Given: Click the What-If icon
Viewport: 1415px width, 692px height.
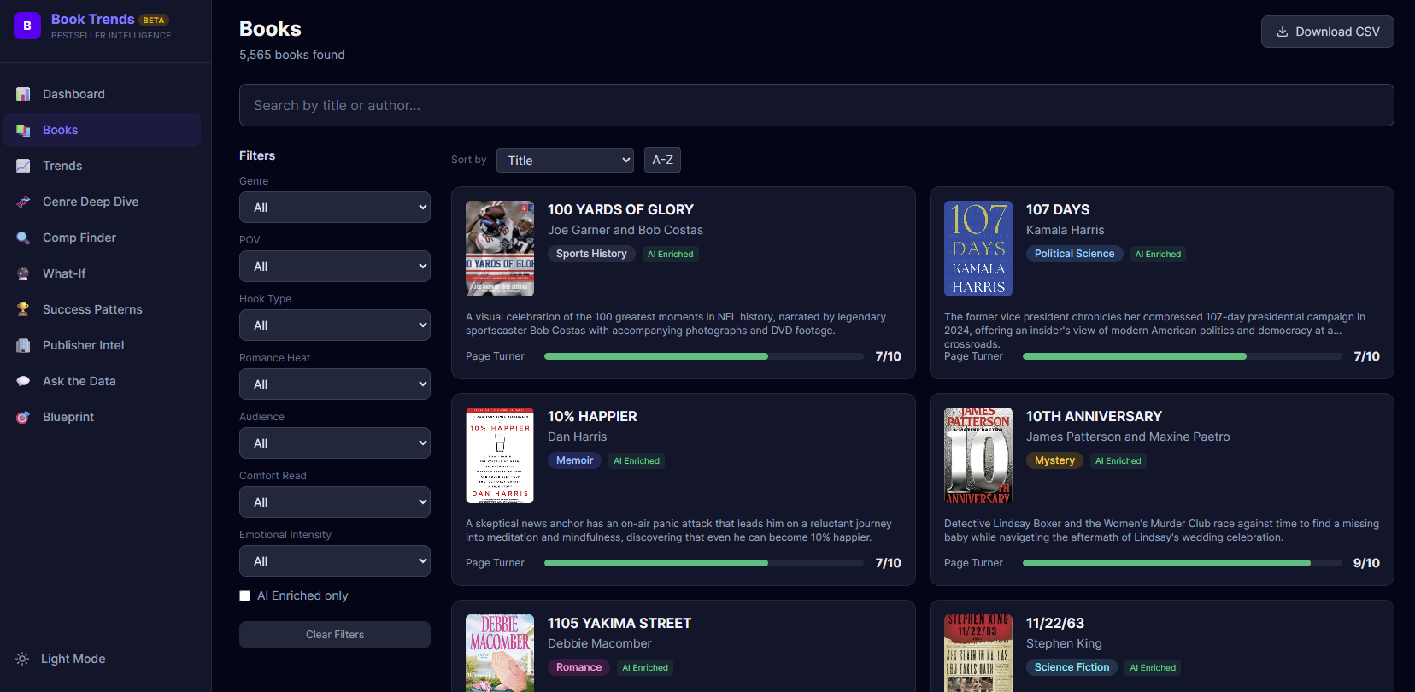Looking at the screenshot, I should pos(23,273).
